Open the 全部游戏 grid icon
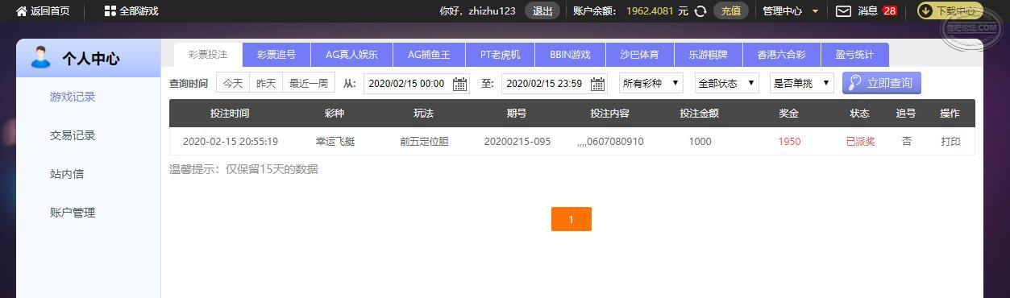Image resolution: width=1010 pixels, height=298 pixels. [x=110, y=11]
